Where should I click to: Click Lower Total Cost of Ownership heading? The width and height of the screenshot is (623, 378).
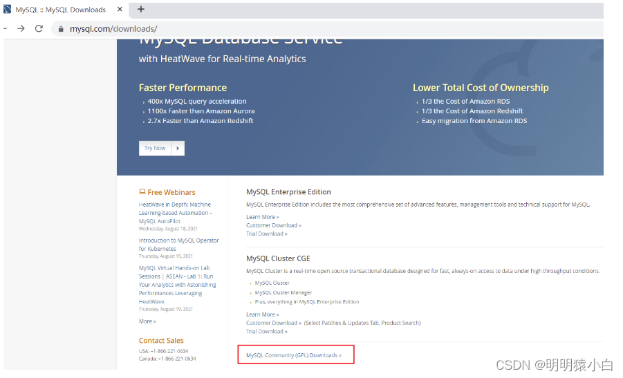pyautogui.click(x=481, y=88)
